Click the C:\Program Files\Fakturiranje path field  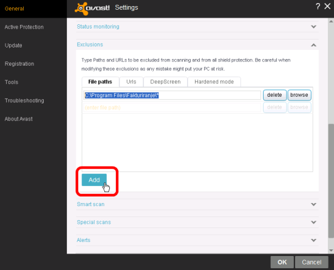point(172,95)
